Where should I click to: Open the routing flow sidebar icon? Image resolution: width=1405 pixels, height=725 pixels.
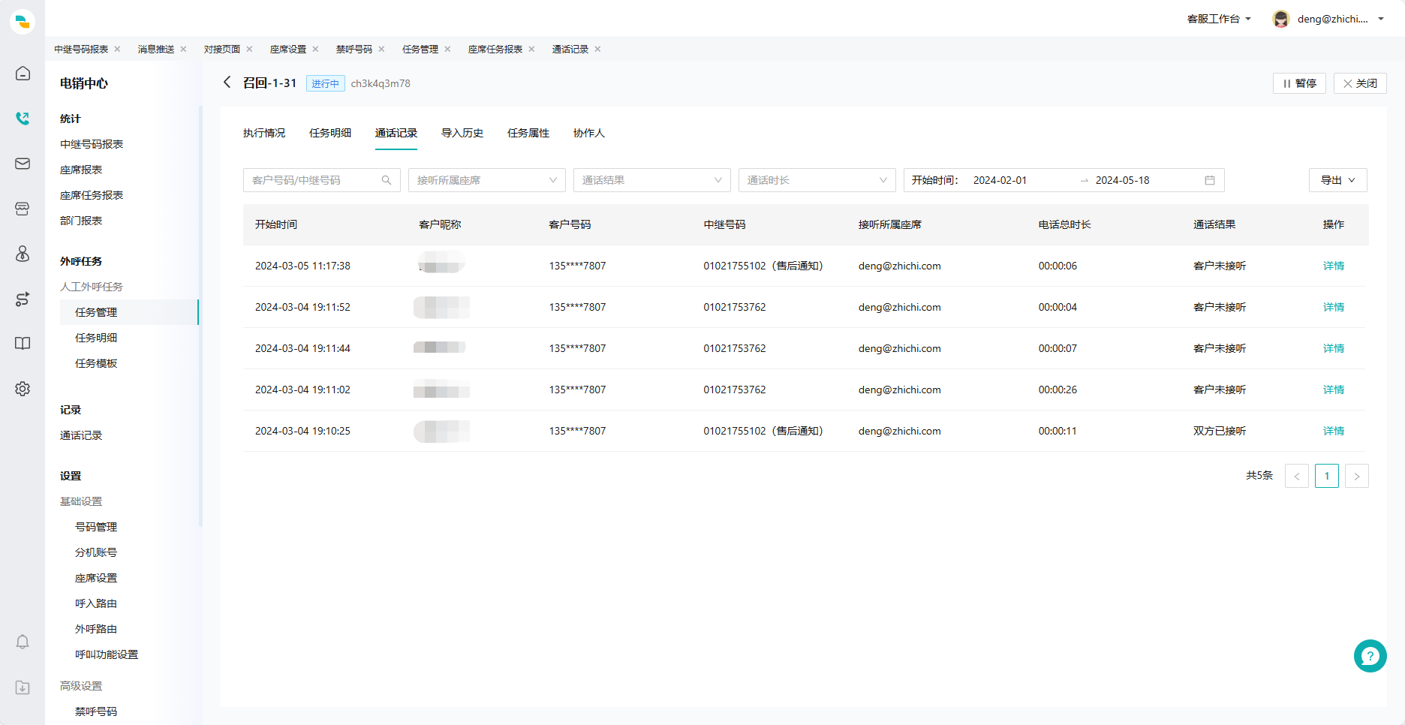pos(23,299)
